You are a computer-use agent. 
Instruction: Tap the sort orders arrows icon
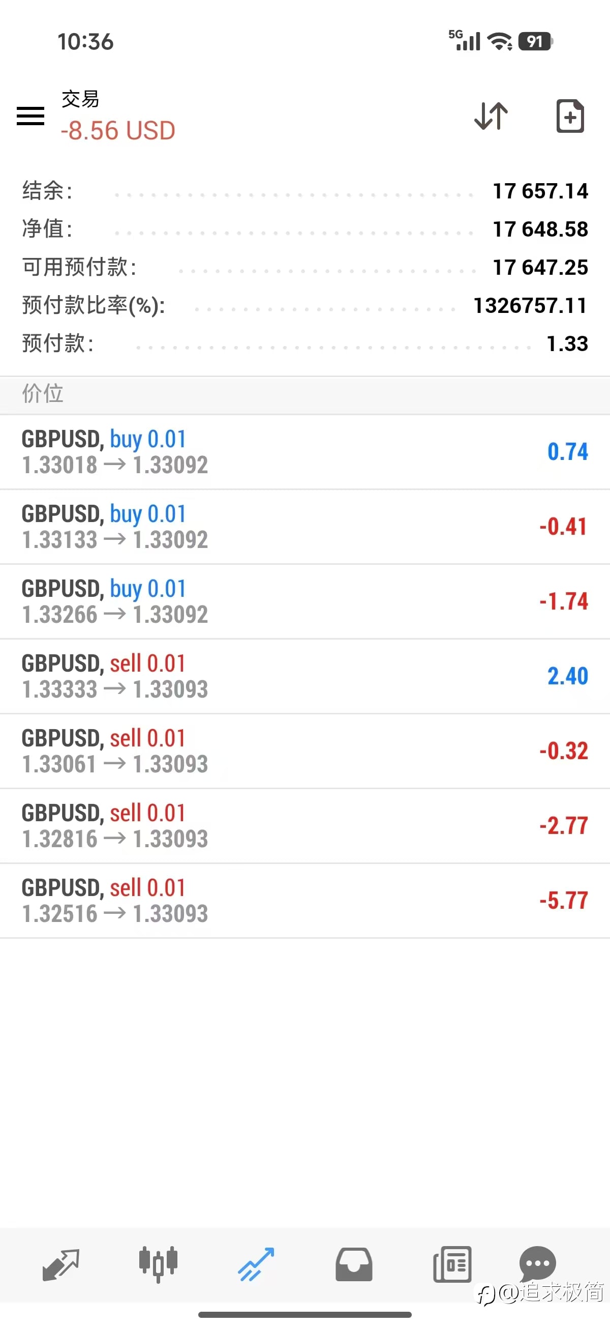491,116
